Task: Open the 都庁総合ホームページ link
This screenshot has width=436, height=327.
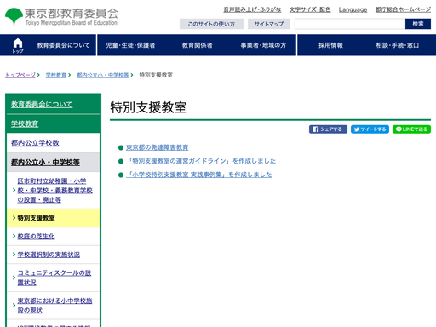Action: (x=403, y=9)
